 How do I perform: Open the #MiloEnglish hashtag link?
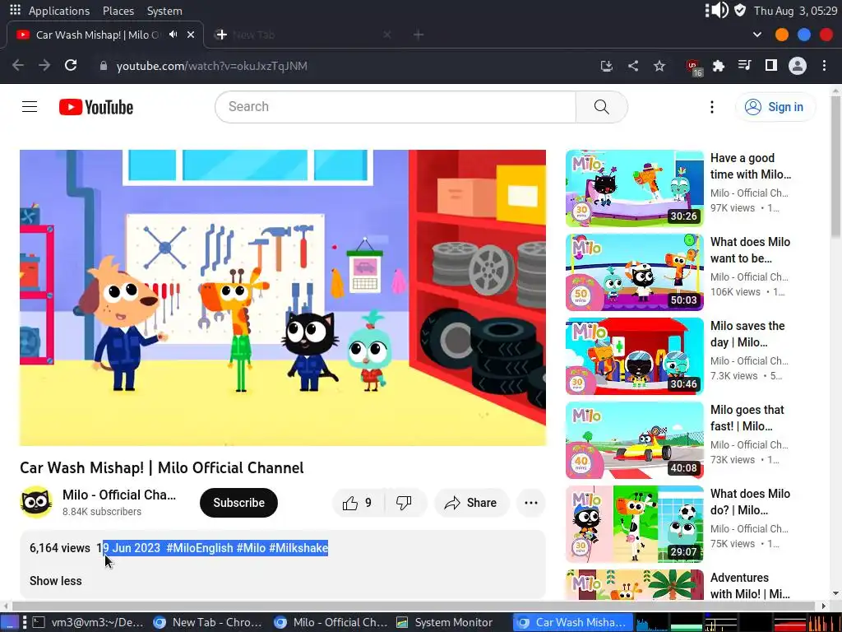pyautogui.click(x=200, y=548)
